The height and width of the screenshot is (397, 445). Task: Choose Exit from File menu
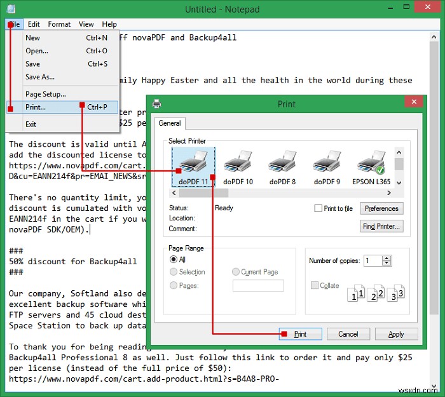tap(62, 124)
